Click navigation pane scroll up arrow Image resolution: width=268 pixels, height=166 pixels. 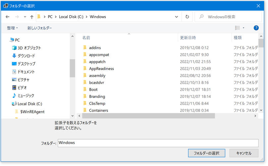73,36
